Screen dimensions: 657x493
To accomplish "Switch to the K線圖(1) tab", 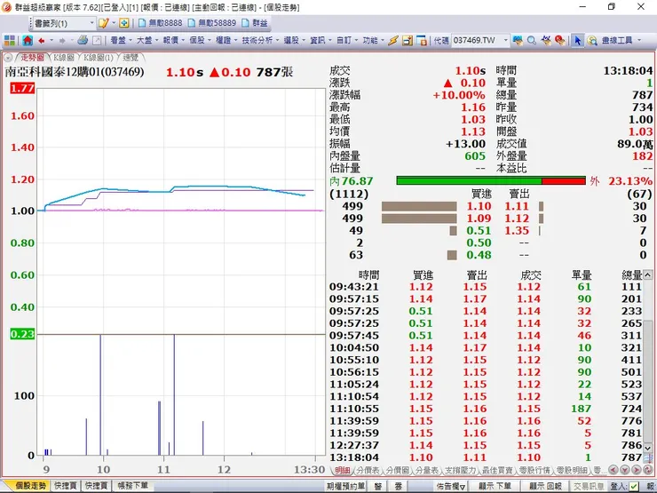I will point(98,58).
